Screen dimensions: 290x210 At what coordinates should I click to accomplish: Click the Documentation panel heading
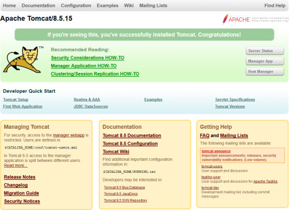pos(122,127)
